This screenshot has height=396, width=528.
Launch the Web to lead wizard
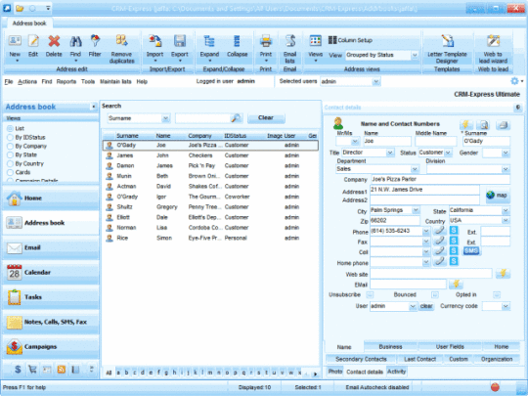click(493, 49)
